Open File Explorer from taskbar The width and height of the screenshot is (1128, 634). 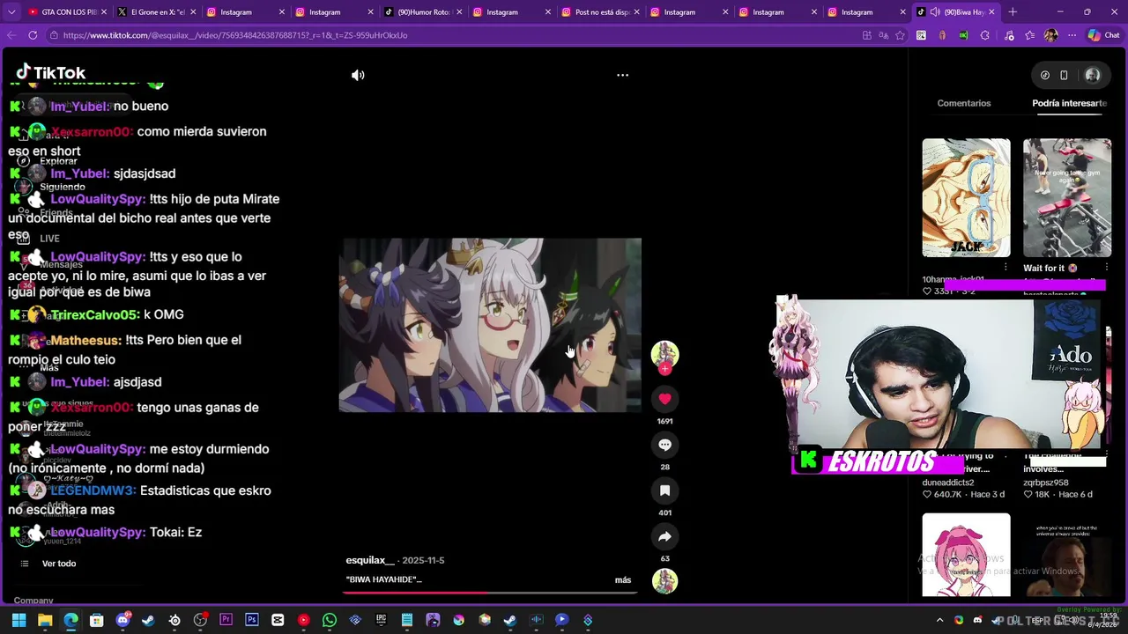45,620
